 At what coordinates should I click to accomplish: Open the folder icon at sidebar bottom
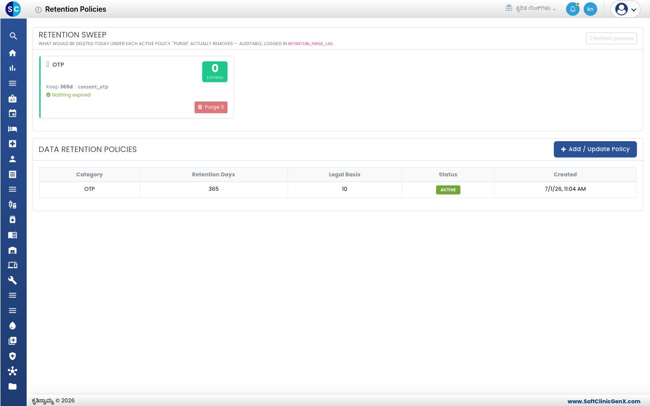click(13, 386)
